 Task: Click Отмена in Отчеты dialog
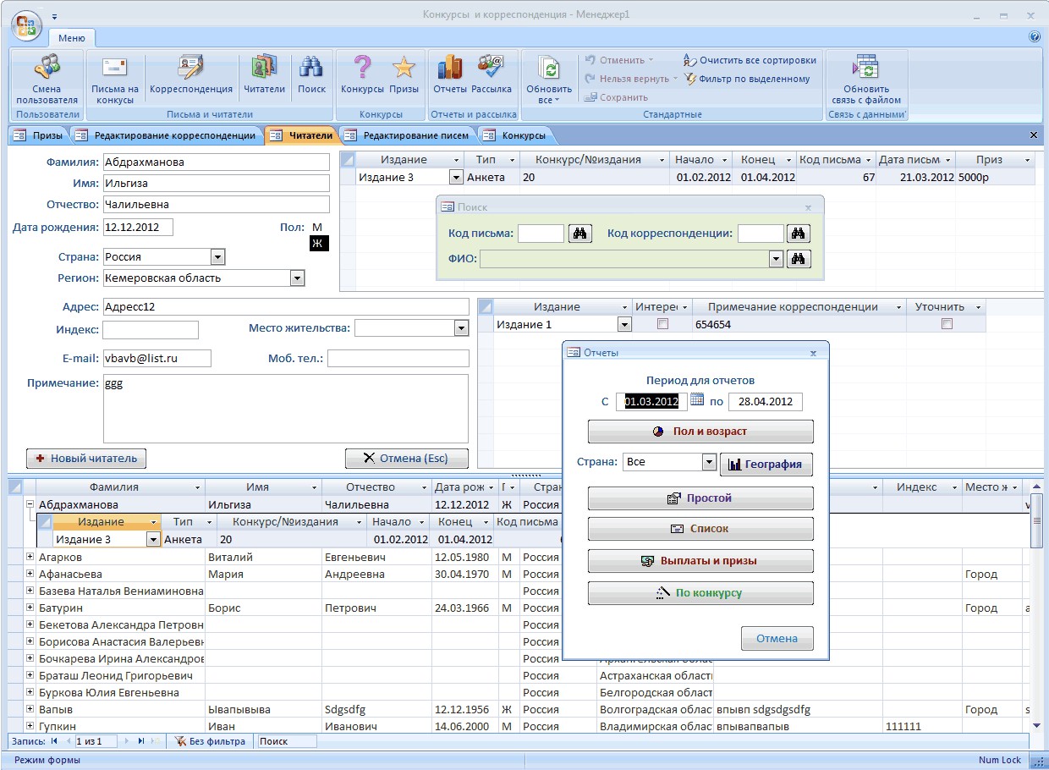coord(777,638)
